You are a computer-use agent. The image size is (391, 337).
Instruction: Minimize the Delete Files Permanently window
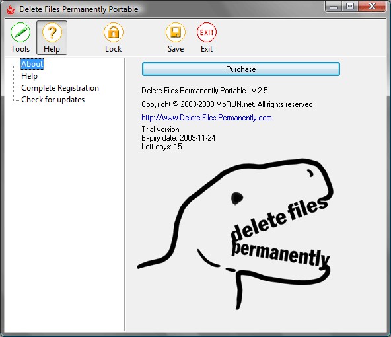334,6
